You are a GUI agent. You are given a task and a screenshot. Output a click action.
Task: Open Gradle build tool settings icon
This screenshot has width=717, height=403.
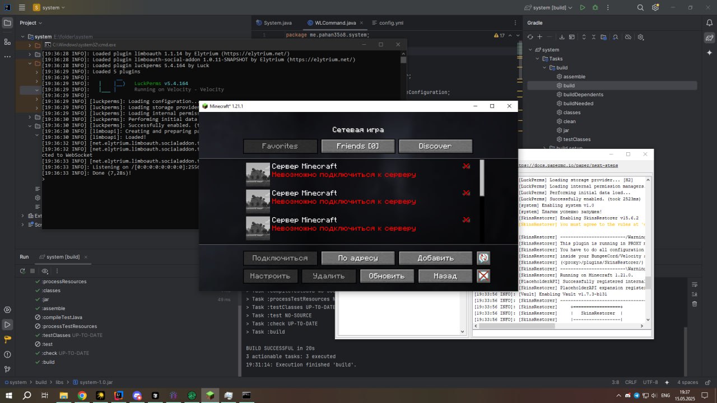[x=641, y=37]
